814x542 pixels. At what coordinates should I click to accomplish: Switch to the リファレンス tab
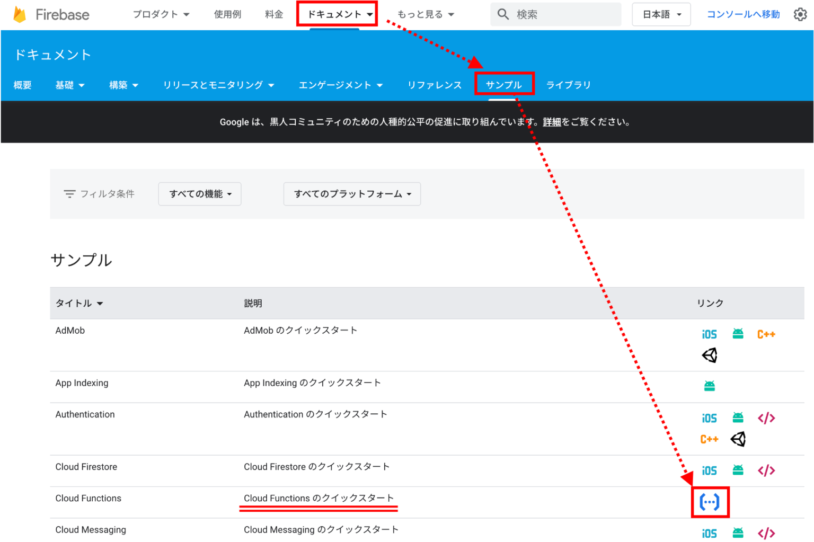pos(435,85)
